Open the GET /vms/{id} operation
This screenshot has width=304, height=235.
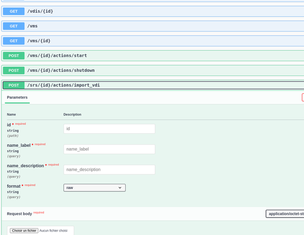tap(152, 40)
